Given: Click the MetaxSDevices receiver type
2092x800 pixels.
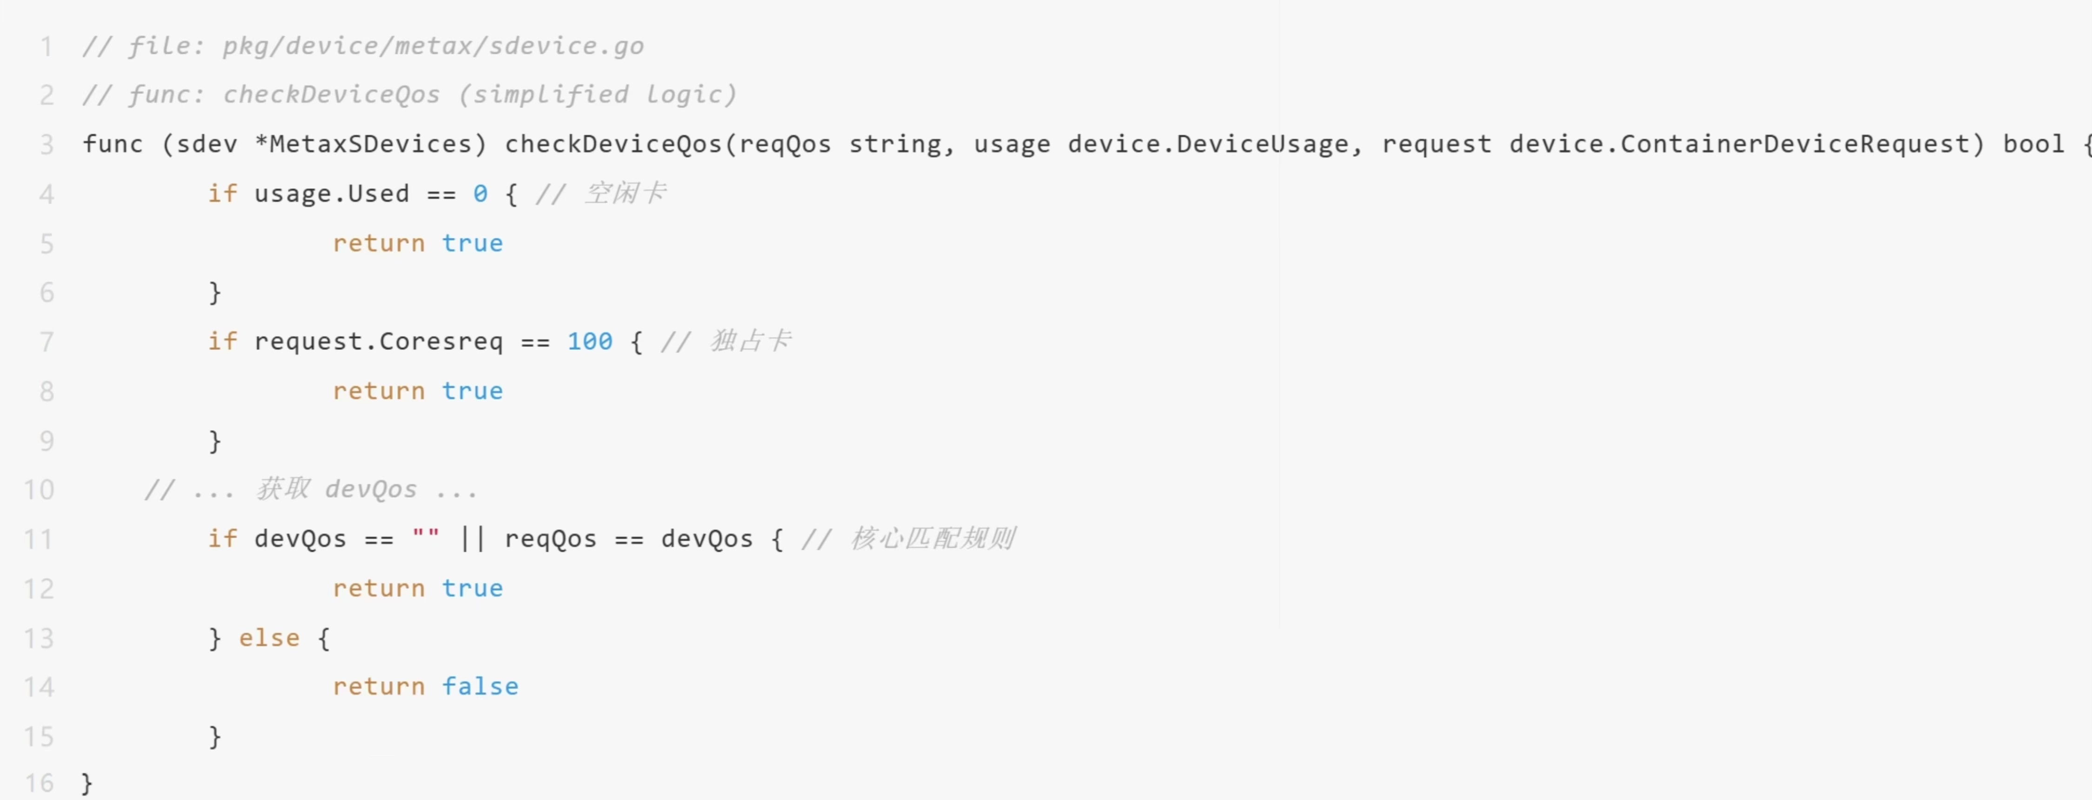Looking at the screenshot, I should 370,145.
